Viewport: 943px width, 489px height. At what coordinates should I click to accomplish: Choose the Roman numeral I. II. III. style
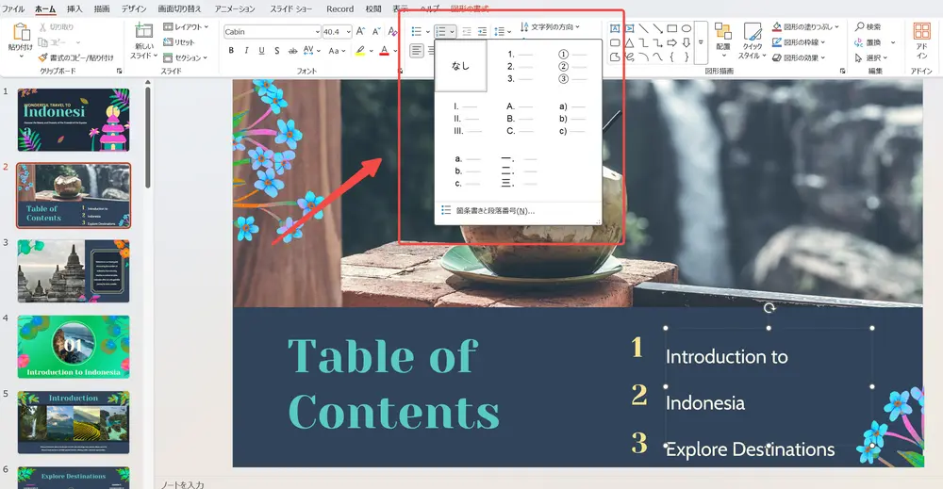coord(466,119)
